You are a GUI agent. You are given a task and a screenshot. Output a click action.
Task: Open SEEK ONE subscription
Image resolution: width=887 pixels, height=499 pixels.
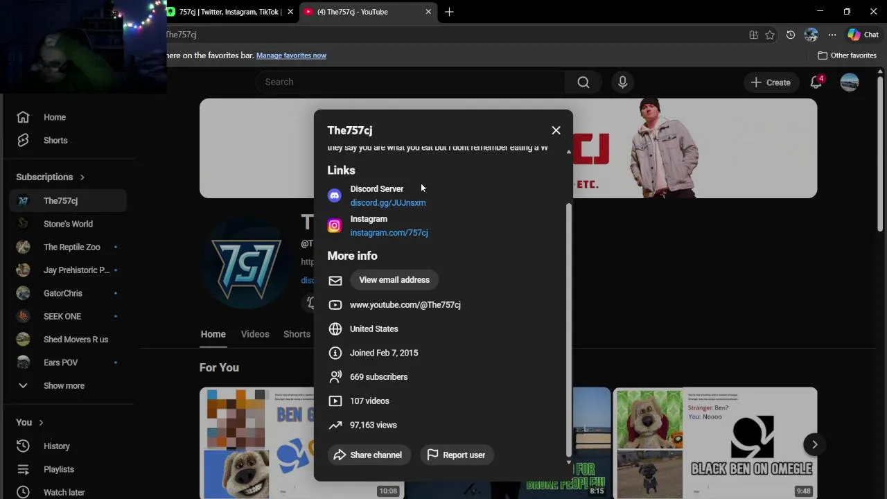68,316
